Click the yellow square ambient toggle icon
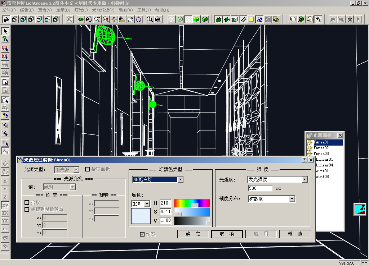Viewport: 369px width, 266px height. (251, 19)
